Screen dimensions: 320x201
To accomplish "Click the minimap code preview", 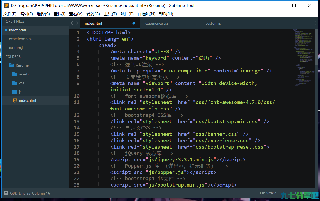I will point(304,58).
